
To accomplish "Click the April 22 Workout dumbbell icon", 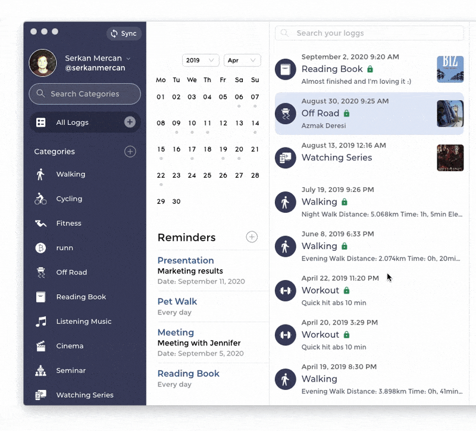I will (x=286, y=291).
